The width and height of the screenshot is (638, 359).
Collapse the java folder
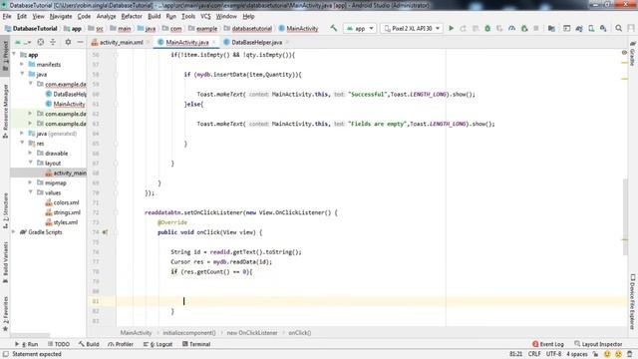[22, 74]
